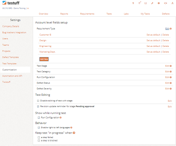The height and width of the screenshot is (146, 176).
Task: Switch to the Tests tab
Action: click(x=109, y=14)
